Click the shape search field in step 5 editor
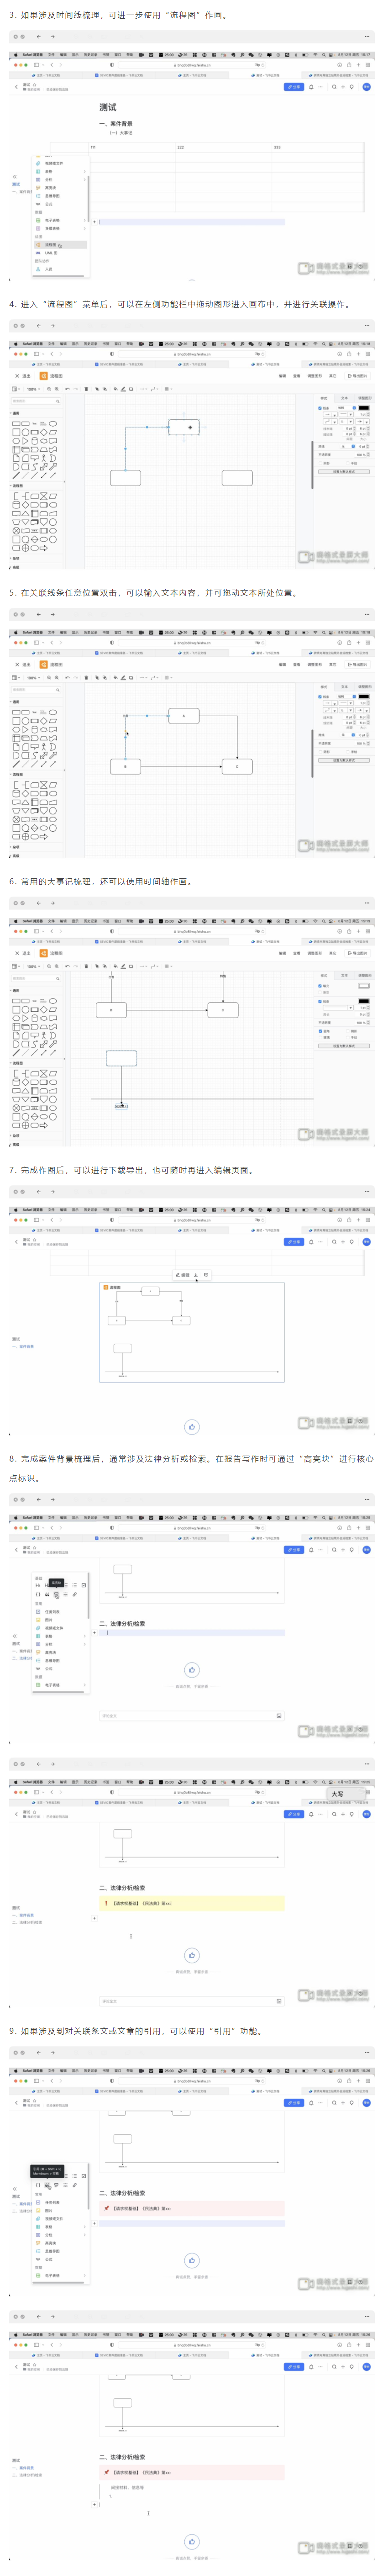Image resolution: width=383 pixels, height=2576 pixels. [x=35, y=690]
